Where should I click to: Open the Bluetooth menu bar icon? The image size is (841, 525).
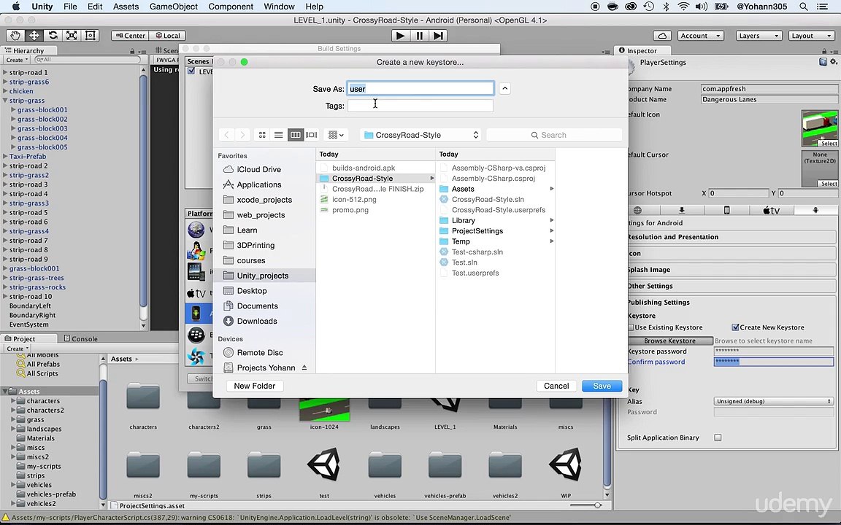coord(666,7)
